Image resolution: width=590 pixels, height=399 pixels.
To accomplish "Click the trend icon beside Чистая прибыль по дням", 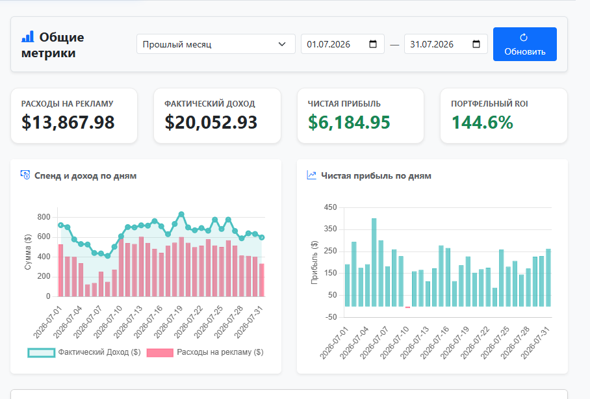I will tap(311, 175).
